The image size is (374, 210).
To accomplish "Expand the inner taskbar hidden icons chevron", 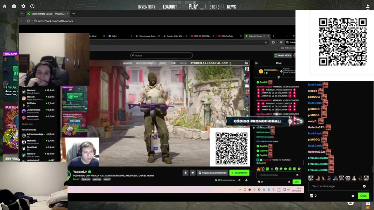I will (x=240, y=190).
